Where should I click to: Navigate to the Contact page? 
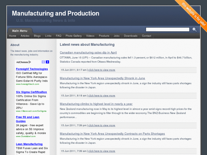pos(146,36)
